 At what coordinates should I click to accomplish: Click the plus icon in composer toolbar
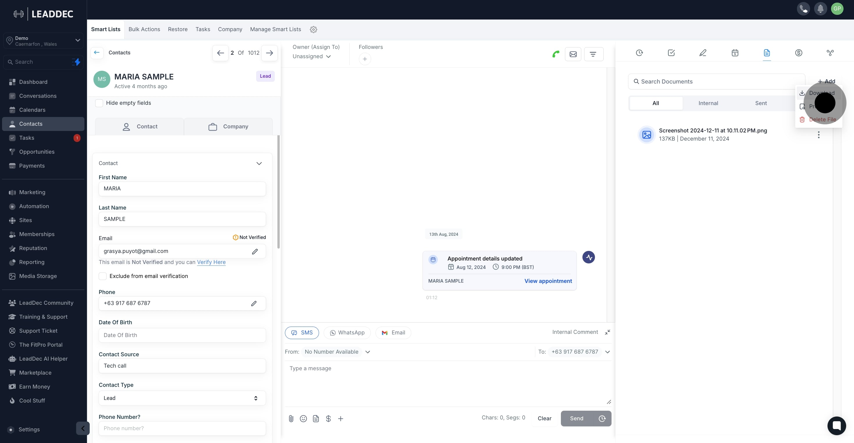pos(341,419)
